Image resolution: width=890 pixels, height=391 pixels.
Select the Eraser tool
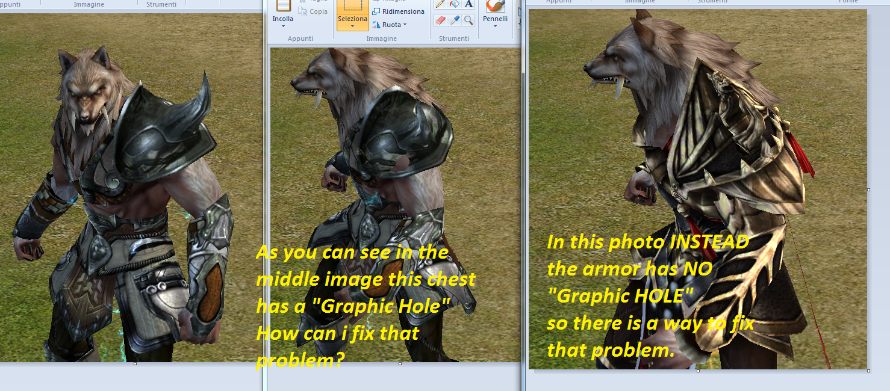click(x=441, y=20)
